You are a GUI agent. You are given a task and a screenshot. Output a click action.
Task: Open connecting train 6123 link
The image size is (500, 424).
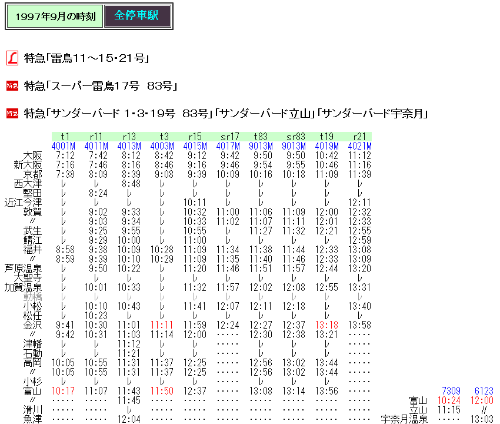pos(484,391)
